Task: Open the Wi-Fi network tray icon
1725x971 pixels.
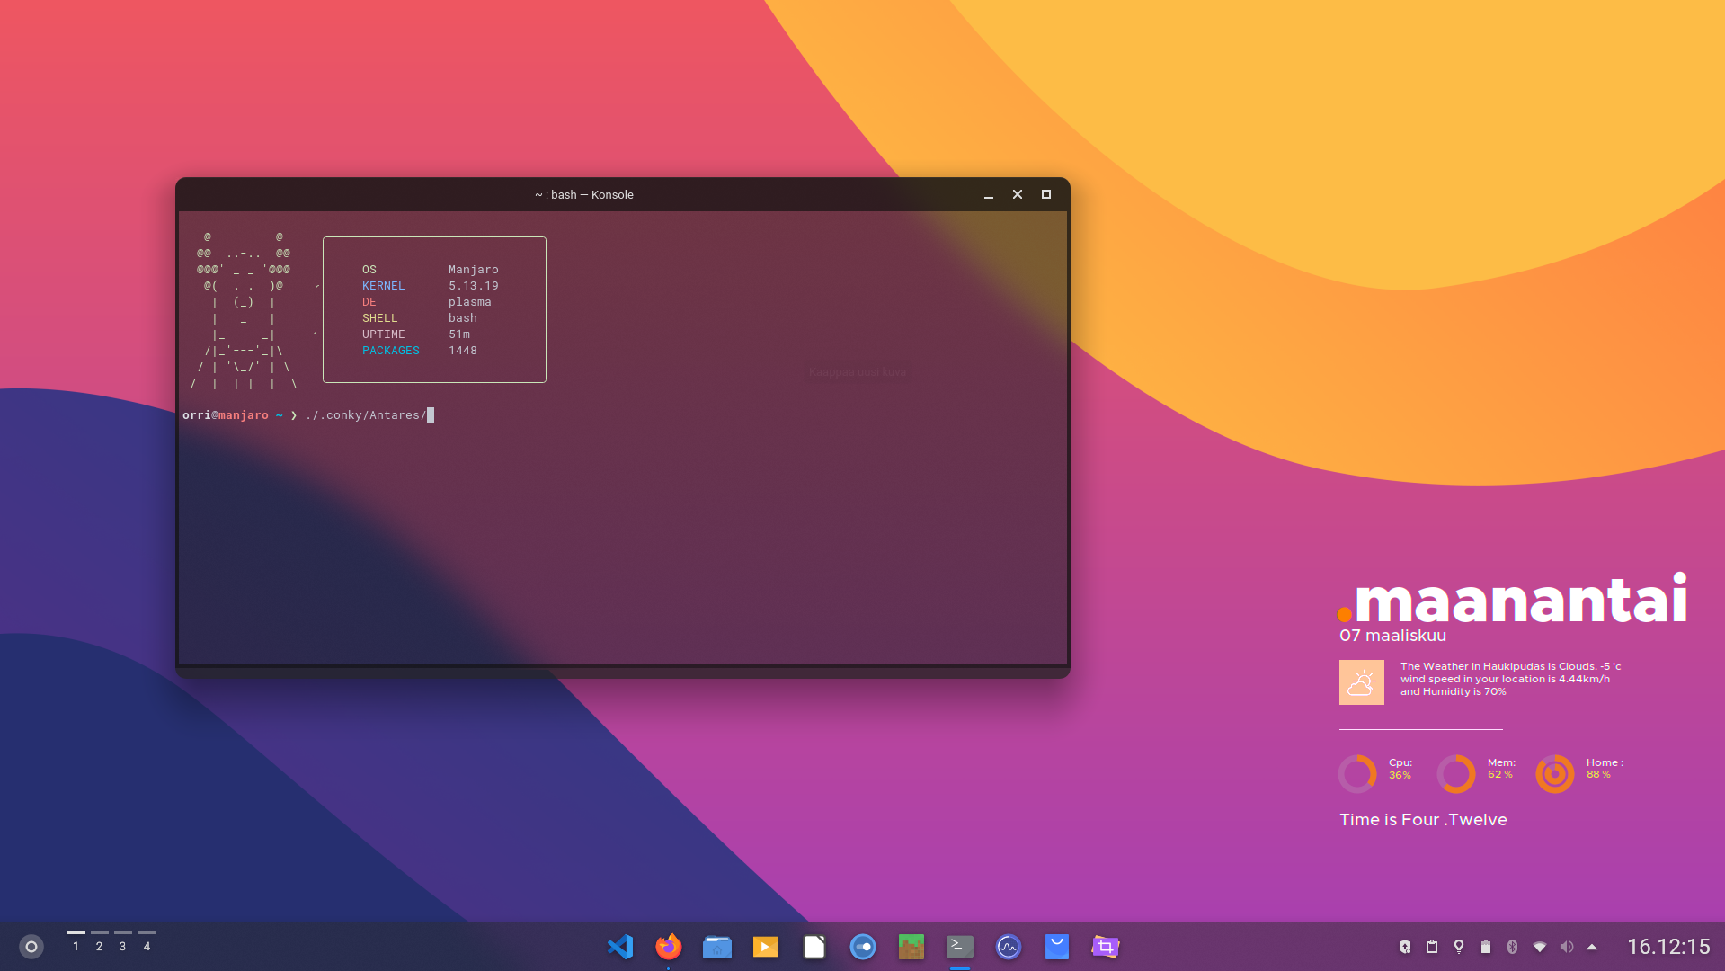Action: (1540, 947)
